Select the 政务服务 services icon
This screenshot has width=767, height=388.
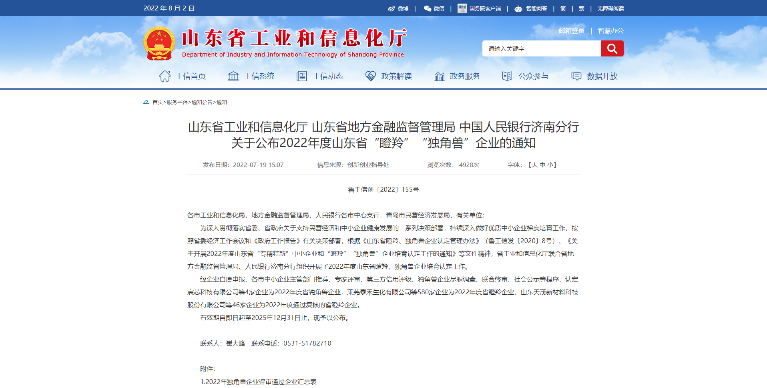pyautogui.click(x=440, y=76)
